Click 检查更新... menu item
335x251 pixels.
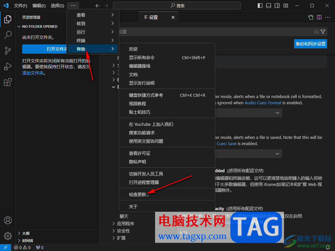pyautogui.click(x=167, y=194)
